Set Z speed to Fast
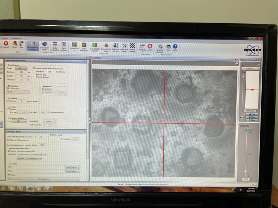278x208 pixels. click(x=252, y=114)
